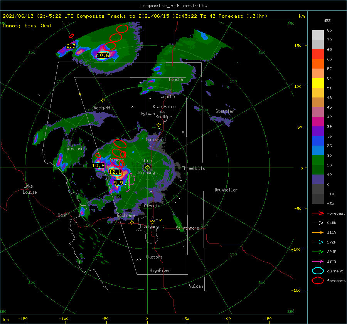Click the HighRiver town label
Image resolution: width=347 pixels, height=324 pixels.
(160, 270)
